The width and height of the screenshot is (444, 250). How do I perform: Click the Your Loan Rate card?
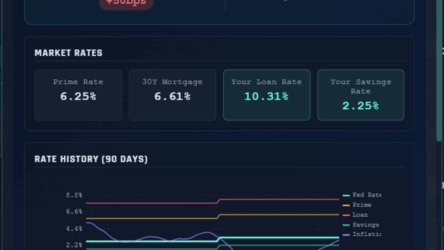pyautogui.click(x=267, y=95)
